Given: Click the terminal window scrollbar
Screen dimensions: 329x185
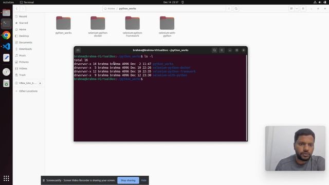Looking at the screenshot, I should 246,98.
